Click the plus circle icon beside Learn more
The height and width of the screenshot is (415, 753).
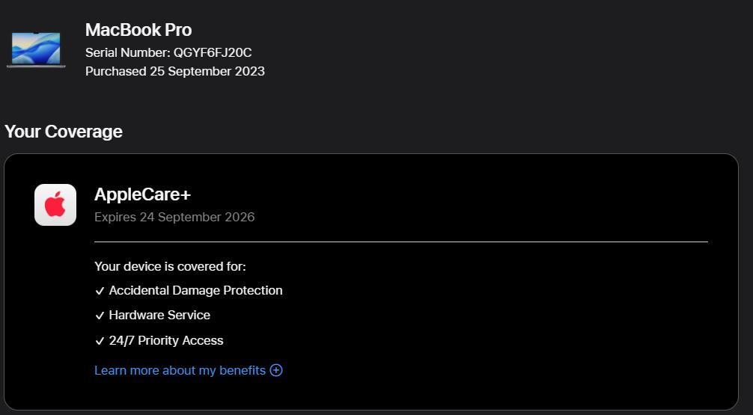point(276,370)
